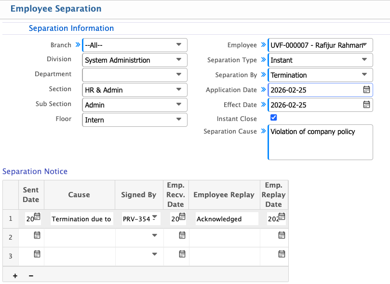
Task: Open row 1 Emp. Recv. Date calendar
Action: pos(182,216)
